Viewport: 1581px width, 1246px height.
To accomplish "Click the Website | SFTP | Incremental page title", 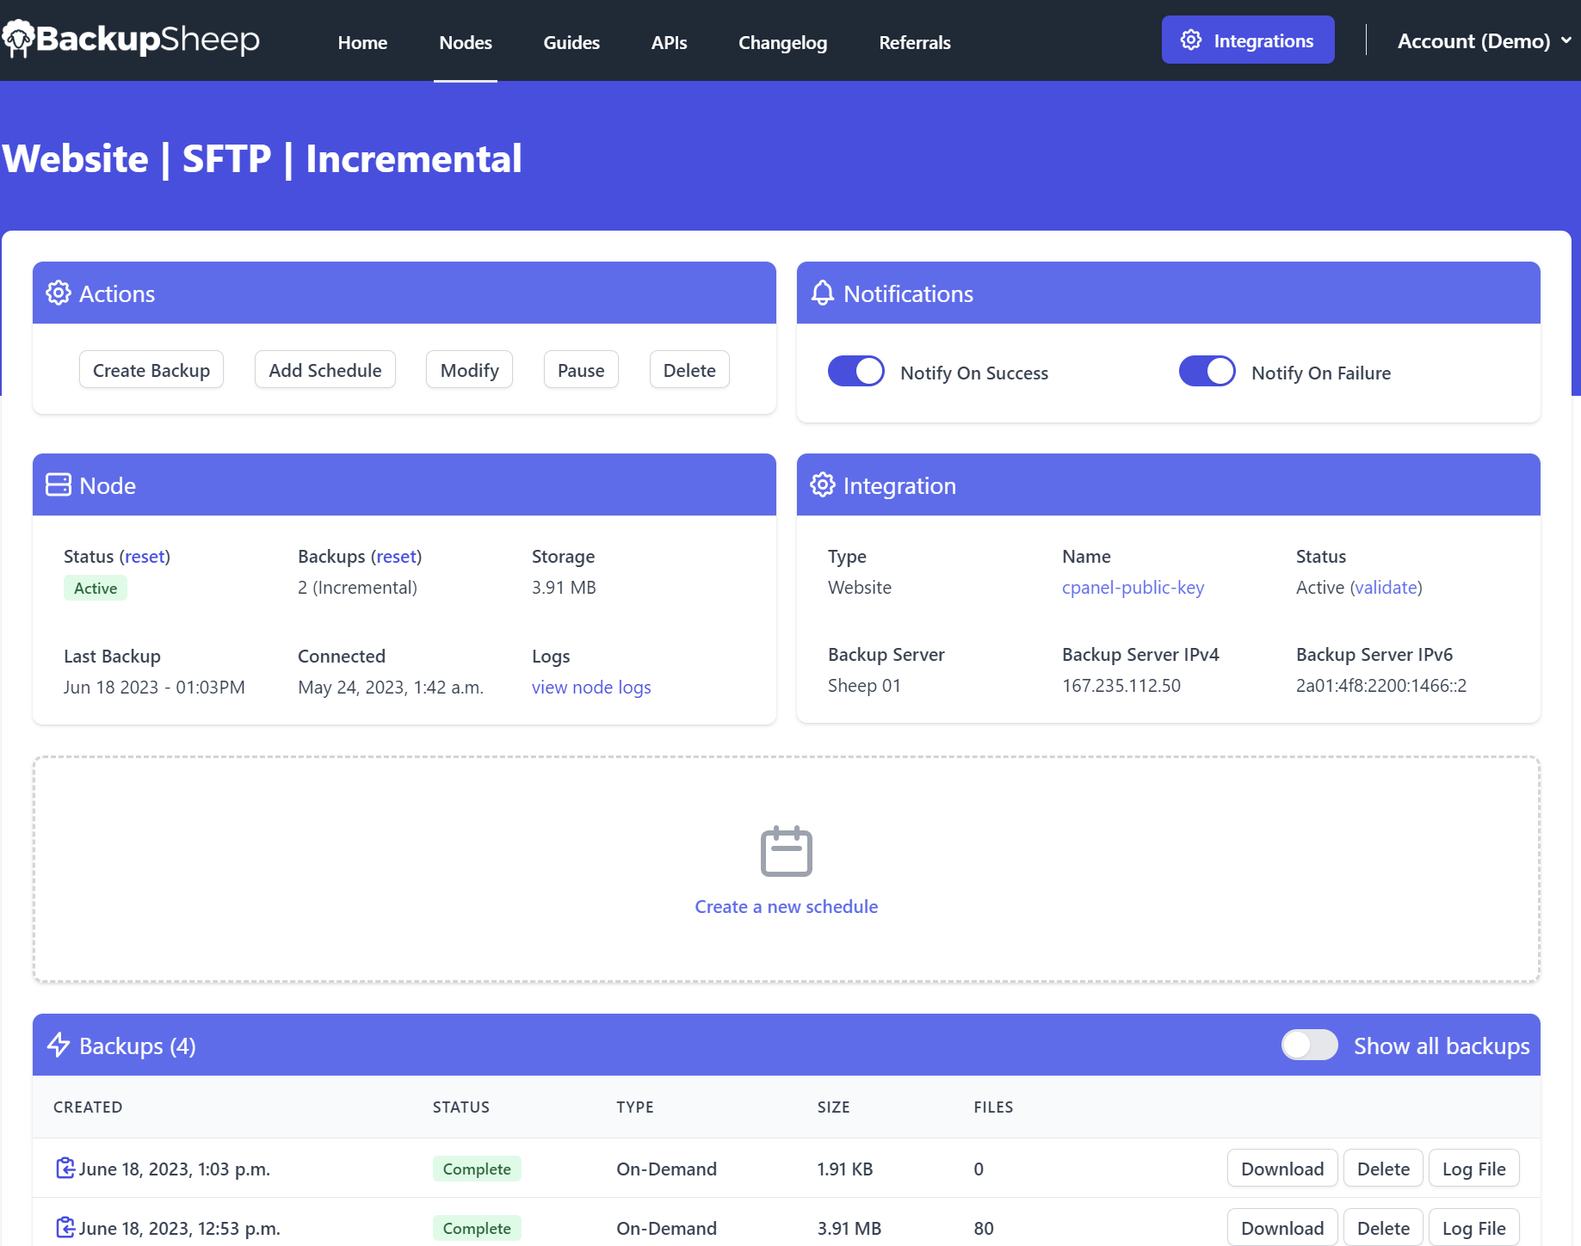I will click(262, 158).
